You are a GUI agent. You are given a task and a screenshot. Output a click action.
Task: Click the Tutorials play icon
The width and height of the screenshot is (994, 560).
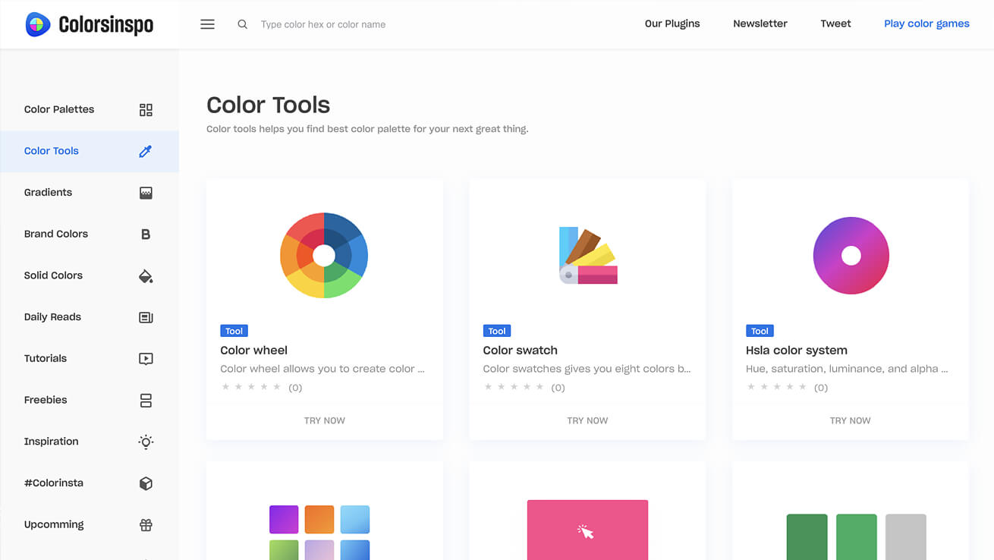[x=146, y=359]
